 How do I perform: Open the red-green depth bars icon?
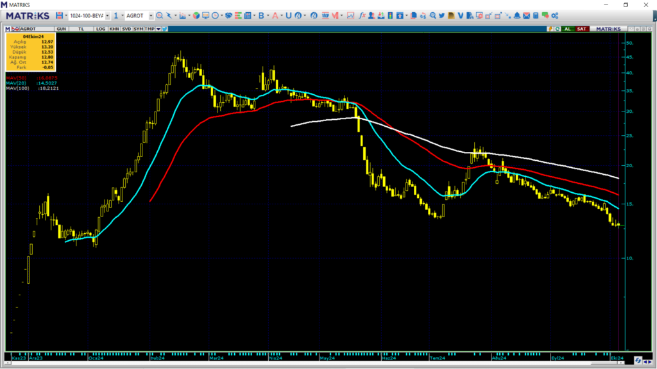coord(238,15)
